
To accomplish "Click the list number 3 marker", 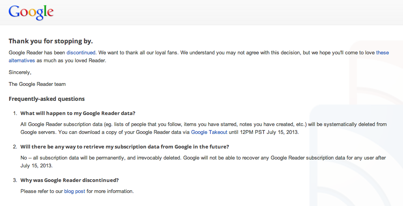I will (x=15, y=180).
